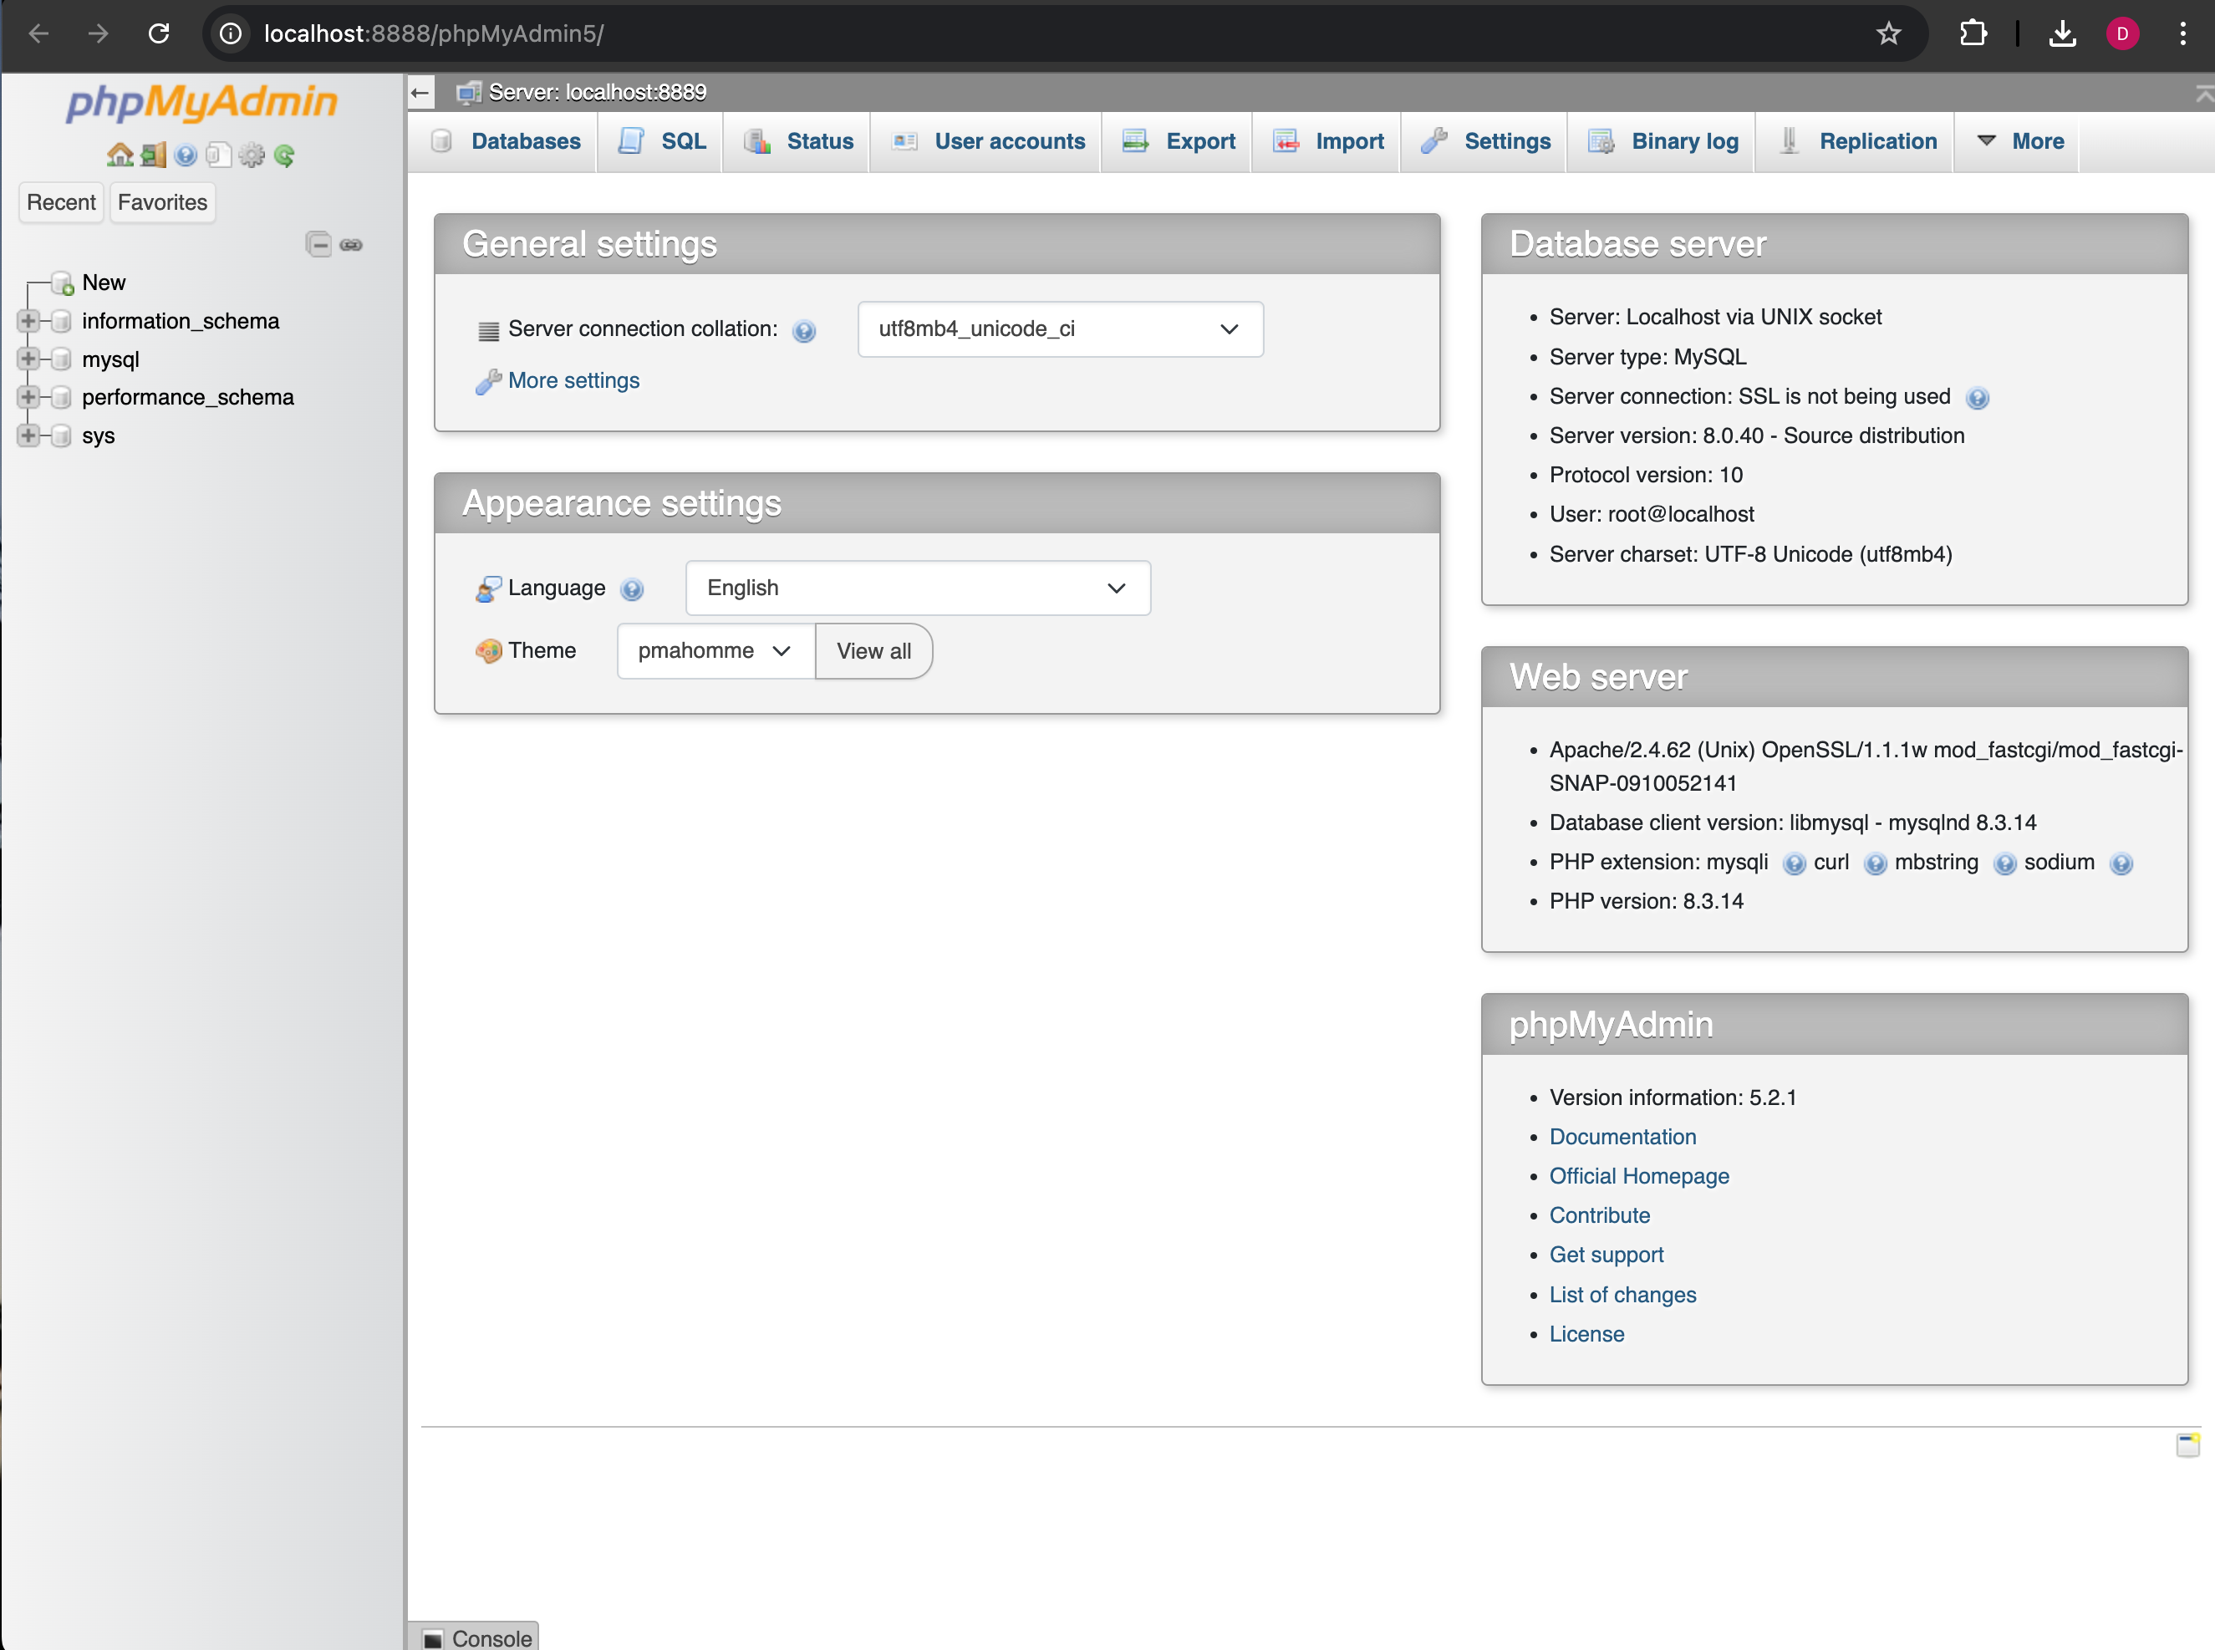Open the Theme pmahomme dropdown

point(715,651)
